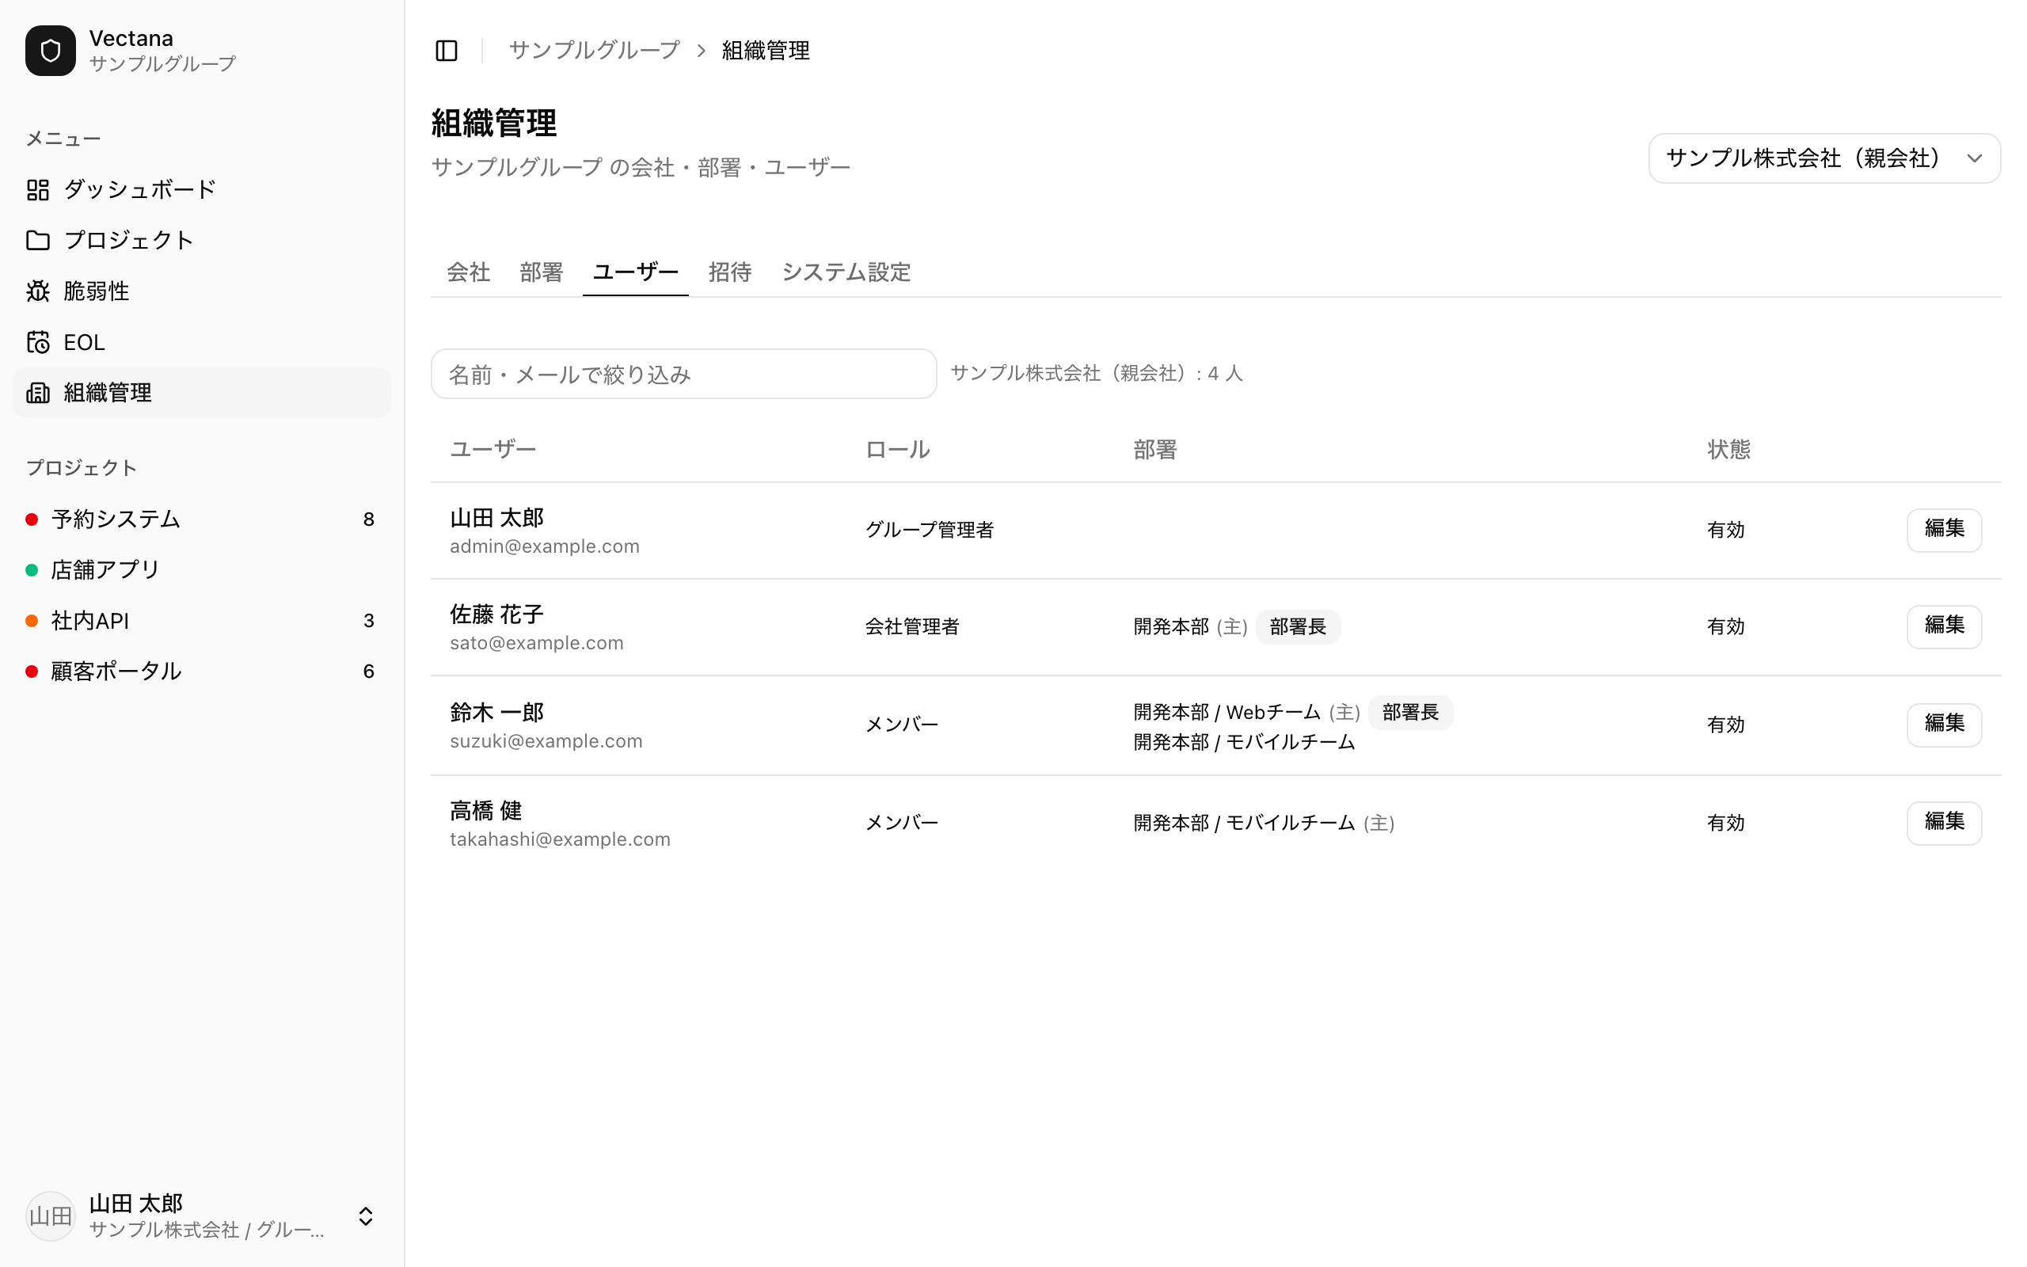This screenshot has width=2027, height=1267.
Task: Click the ユーザー column header
Action: pyautogui.click(x=492, y=449)
